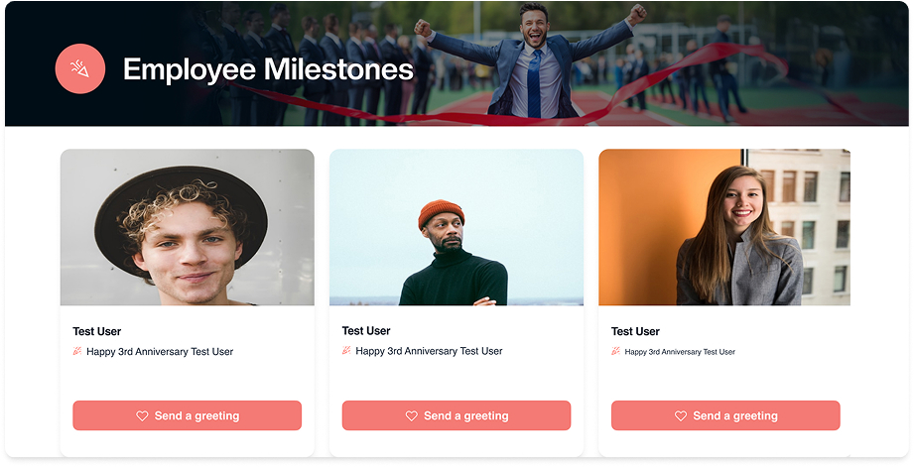This screenshot has width=914, height=467.
Task: Click the confetti icon in the hat man's card
Action: [77, 351]
